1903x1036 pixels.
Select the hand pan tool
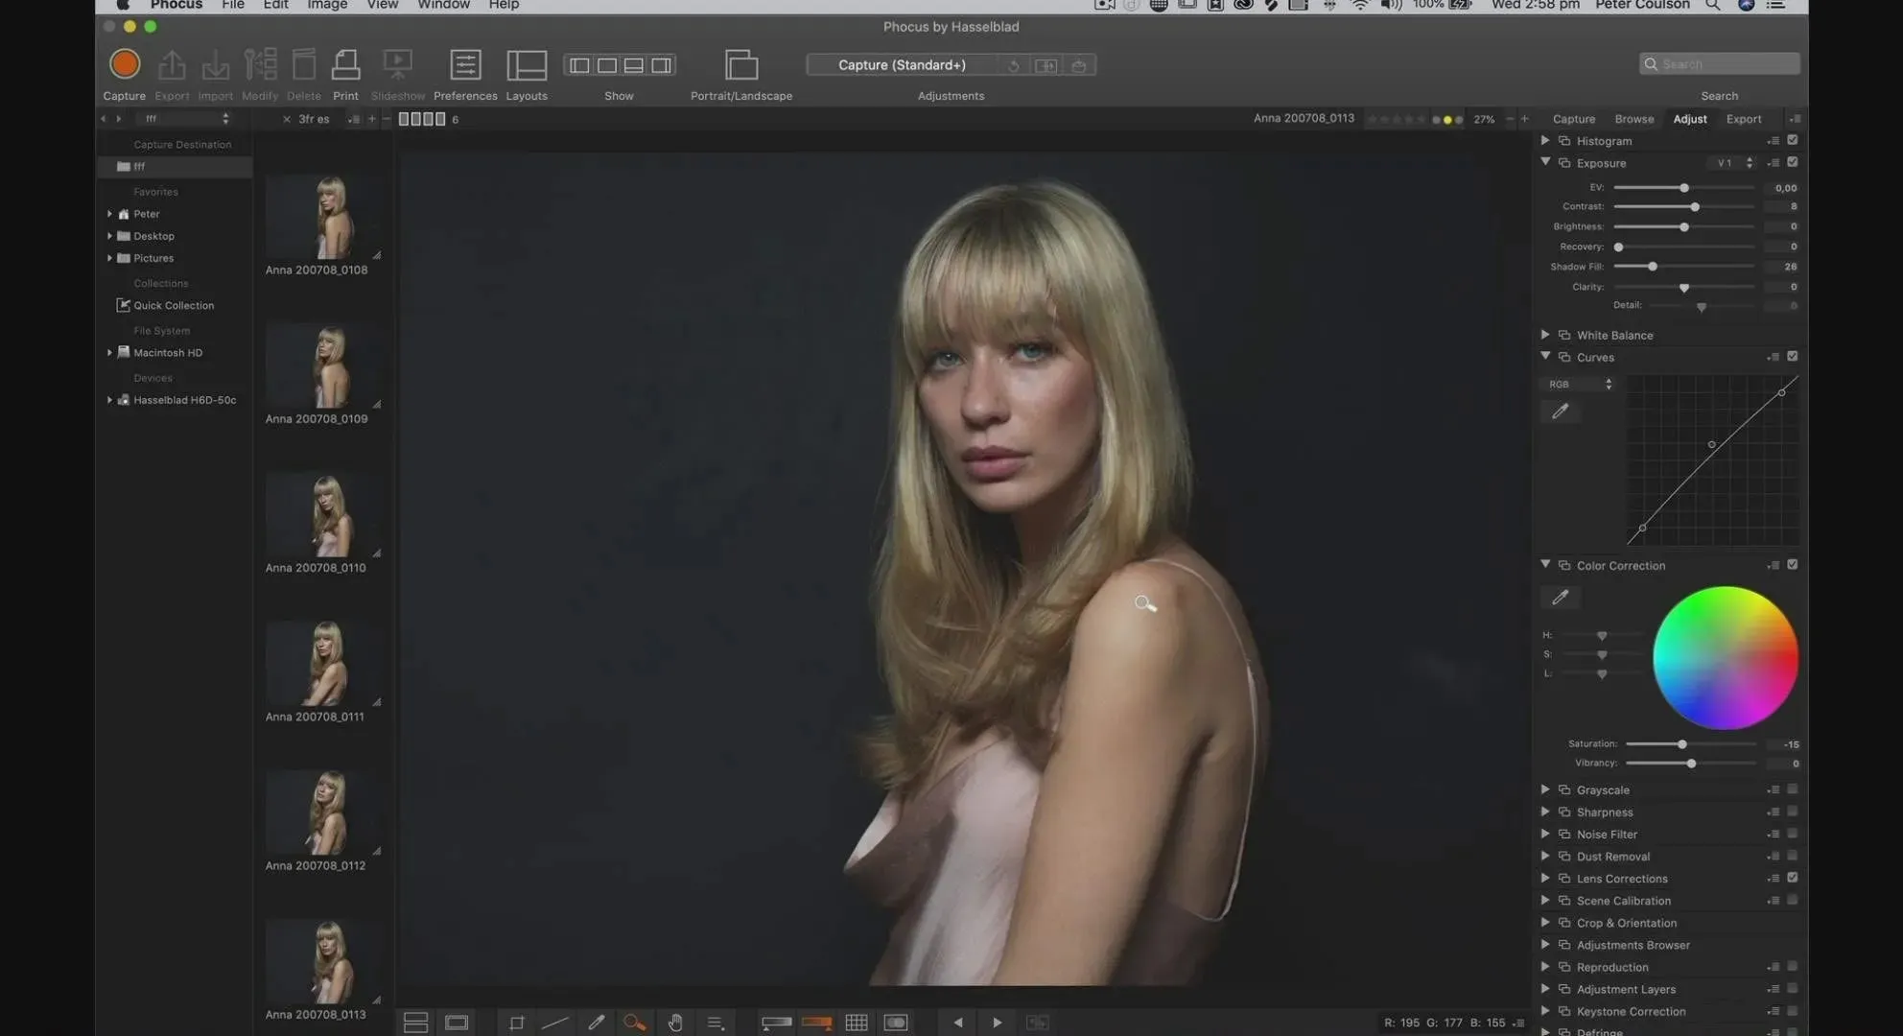coord(675,1023)
